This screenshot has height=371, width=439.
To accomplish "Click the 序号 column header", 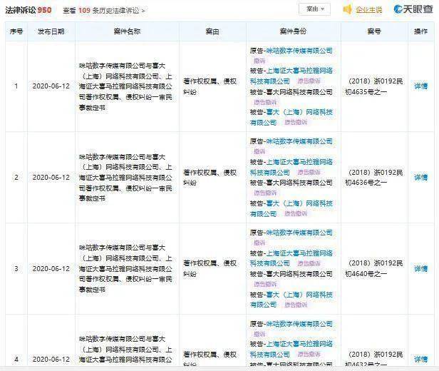I will [16, 31].
